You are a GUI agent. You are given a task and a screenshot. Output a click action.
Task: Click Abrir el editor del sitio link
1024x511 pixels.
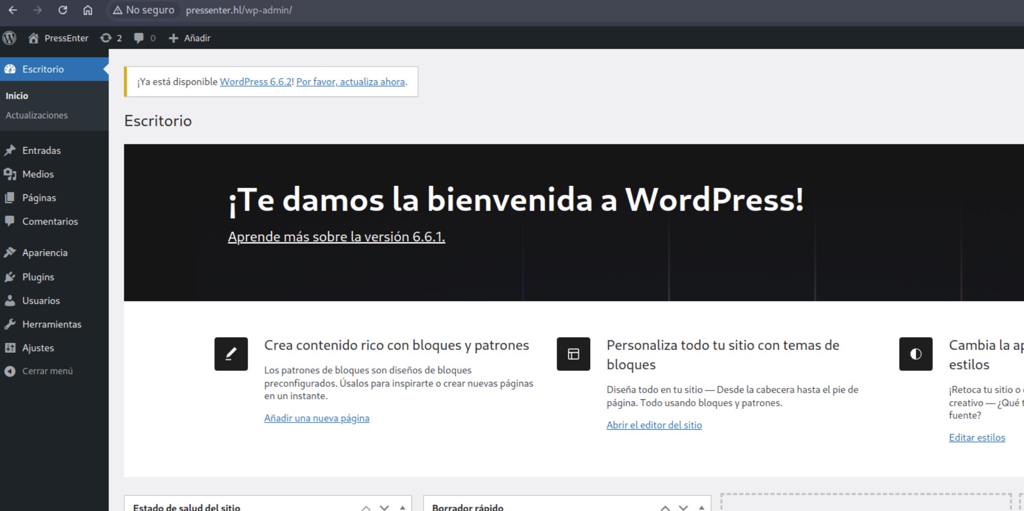click(x=654, y=425)
